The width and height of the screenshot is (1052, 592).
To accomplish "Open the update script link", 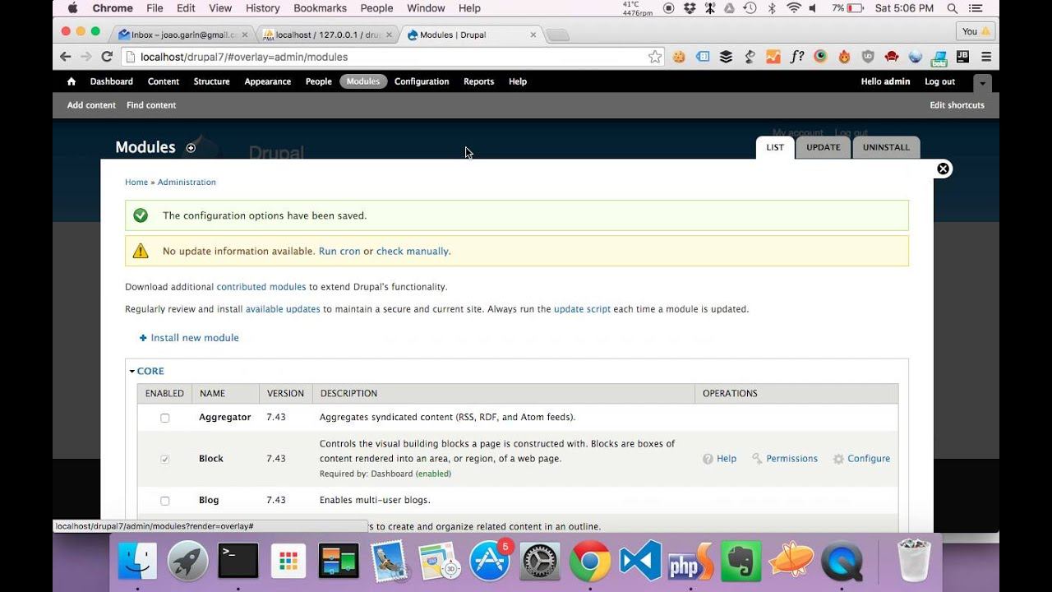I will click(x=582, y=309).
